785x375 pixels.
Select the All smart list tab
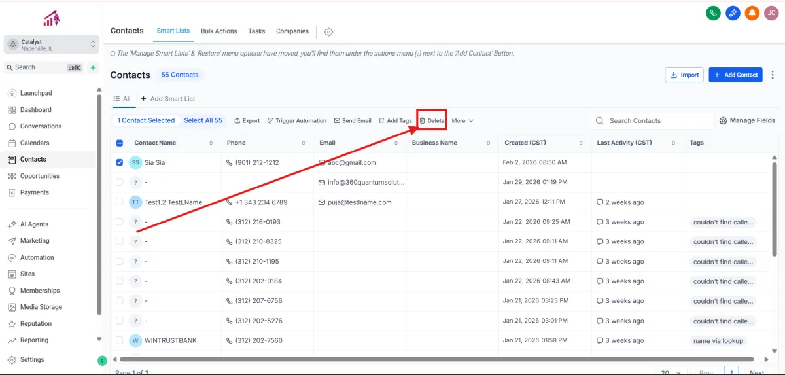tap(122, 99)
